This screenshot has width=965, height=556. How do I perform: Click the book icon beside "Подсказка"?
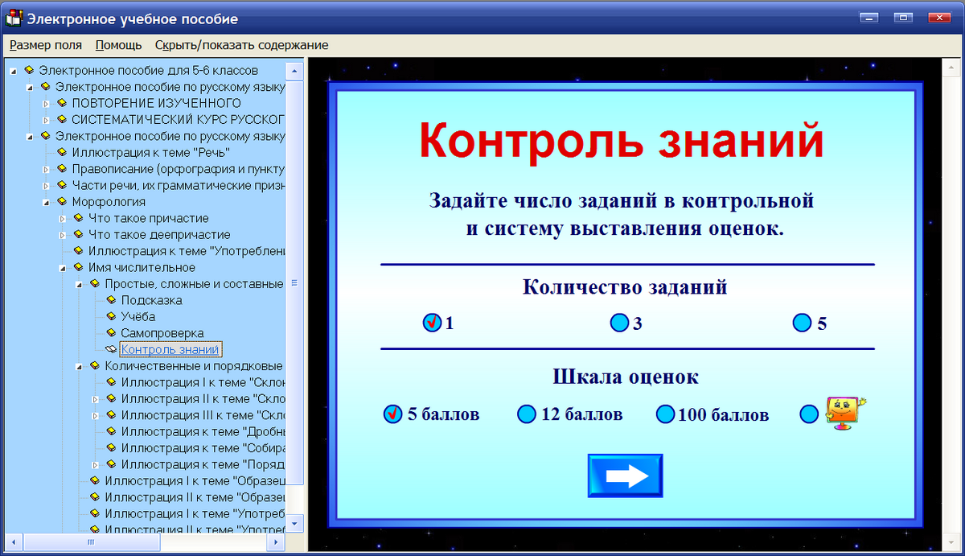(x=111, y=299)
